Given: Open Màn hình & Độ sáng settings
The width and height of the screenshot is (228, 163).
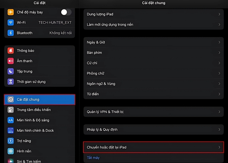Looking at the screenshot, I should [33, 120].
